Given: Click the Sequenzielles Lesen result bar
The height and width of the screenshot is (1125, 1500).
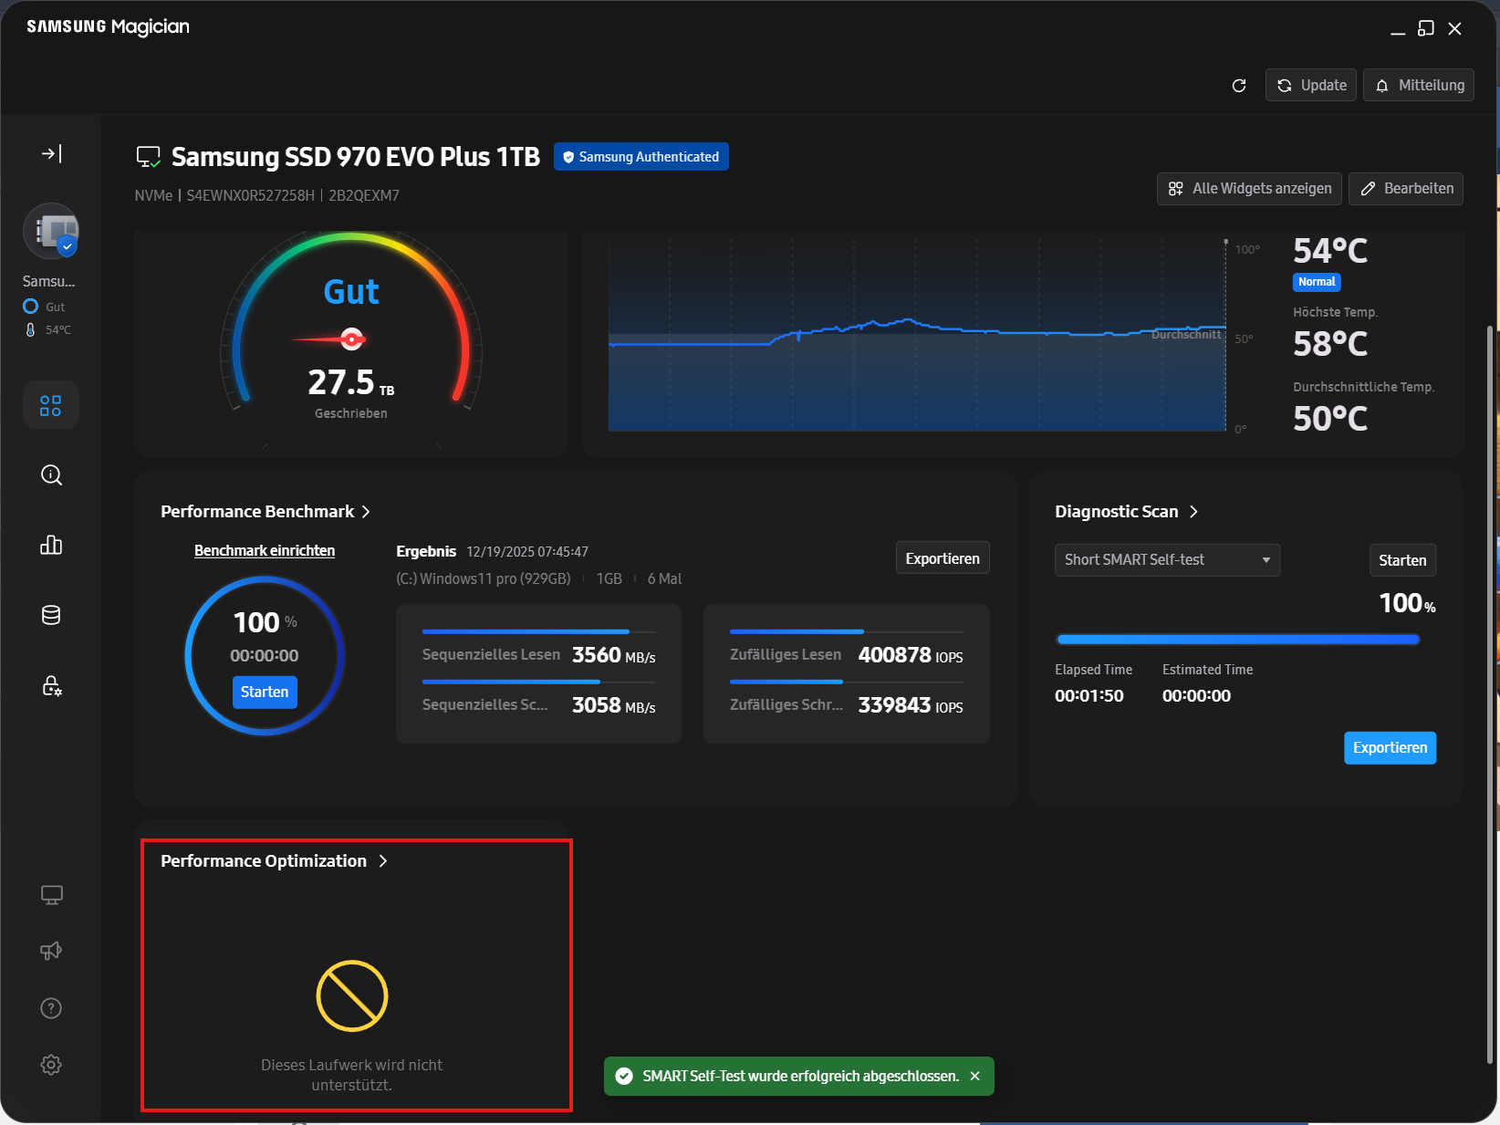Looking at the screenshot, I should [538, 631].
